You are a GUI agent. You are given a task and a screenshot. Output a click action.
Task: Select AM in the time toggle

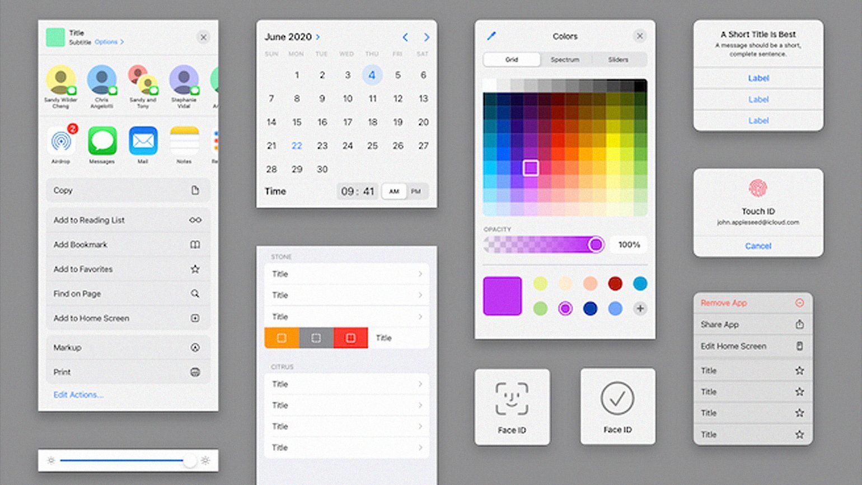[394, 192]
